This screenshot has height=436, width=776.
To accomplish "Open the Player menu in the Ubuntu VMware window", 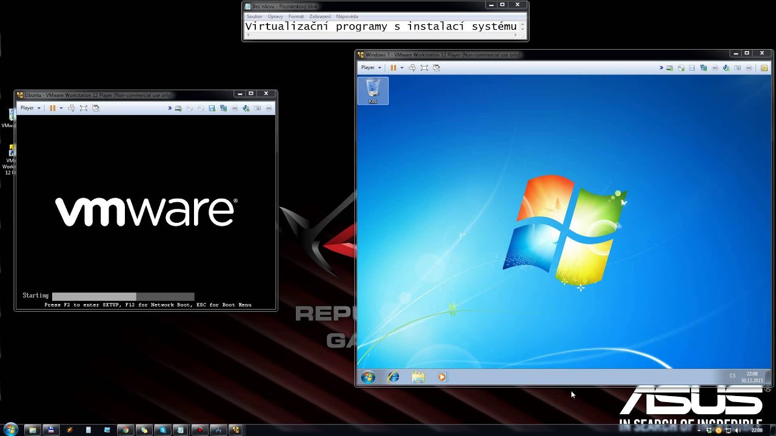I will point(30,108).
